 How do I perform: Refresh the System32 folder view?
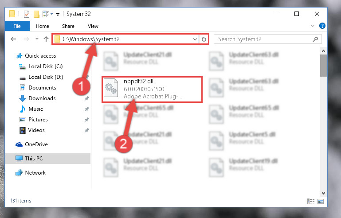click(x=204, y=39)
